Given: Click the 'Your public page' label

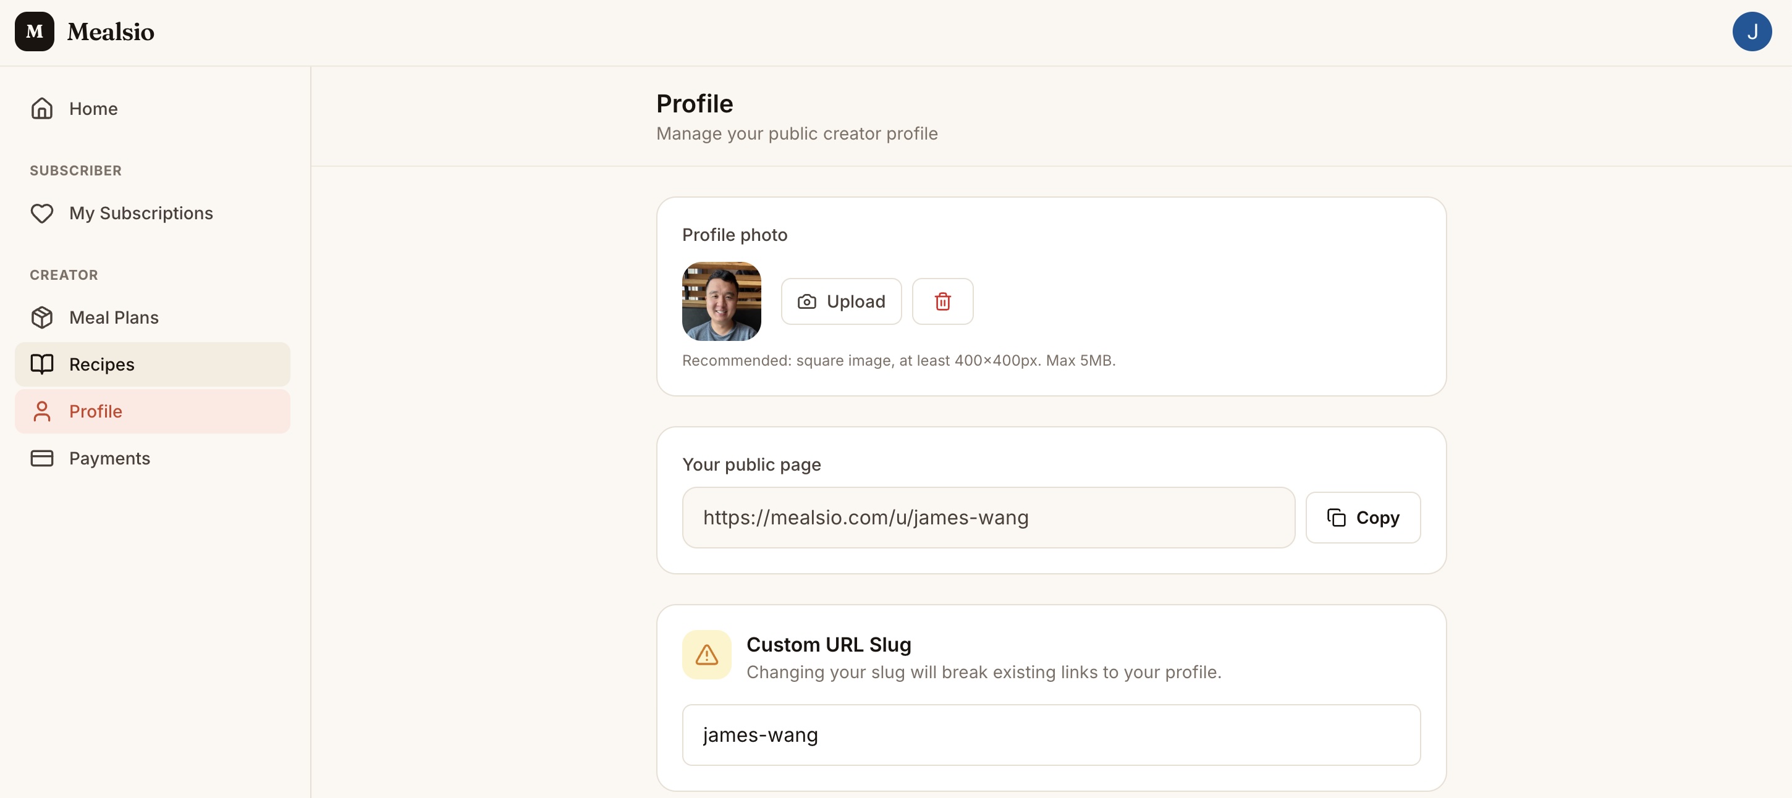Looking at the screenshot, I should pyautogui.click(x=751, y=464).
